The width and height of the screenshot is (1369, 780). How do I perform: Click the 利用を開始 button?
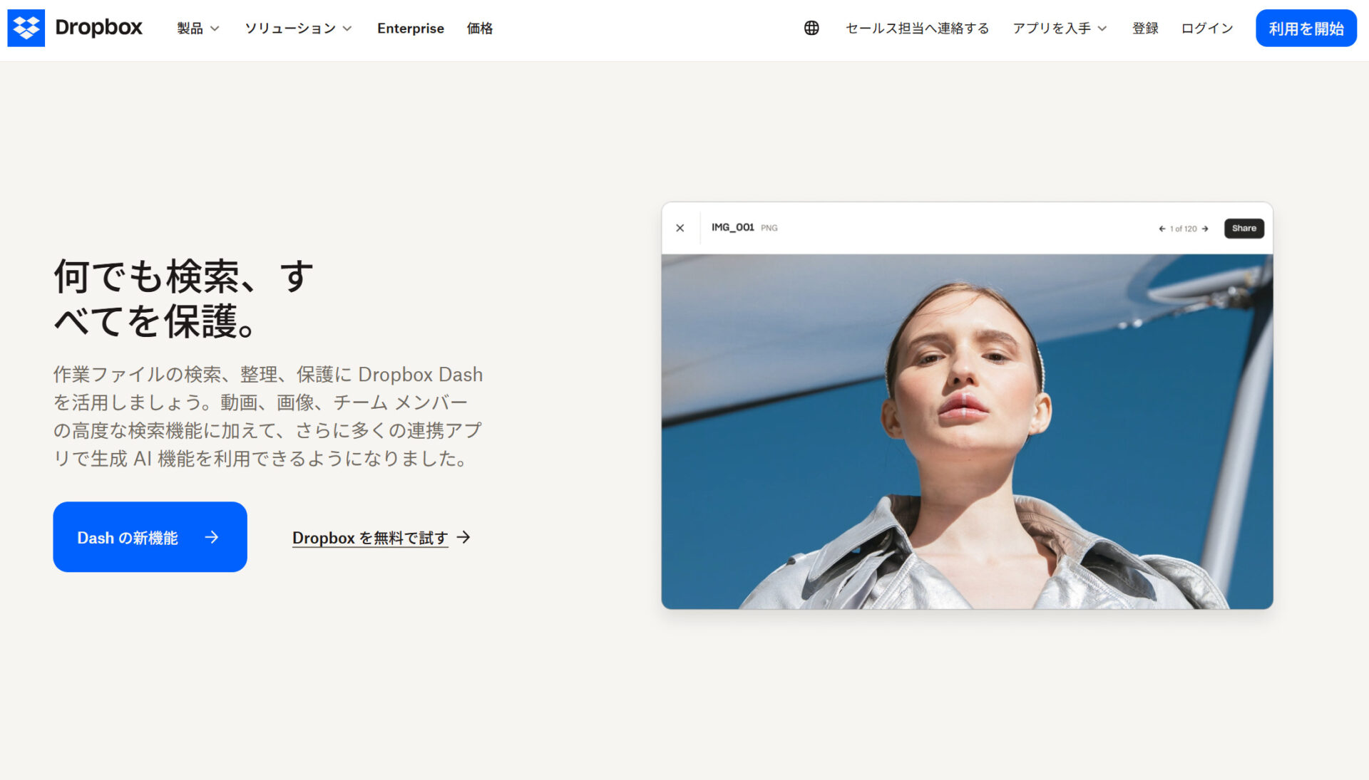pos(1306,28)
